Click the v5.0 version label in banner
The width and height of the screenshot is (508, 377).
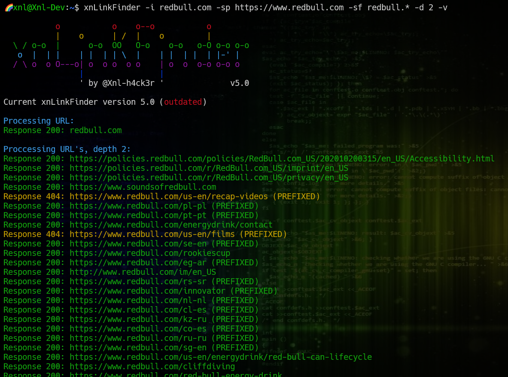(240, 83)
